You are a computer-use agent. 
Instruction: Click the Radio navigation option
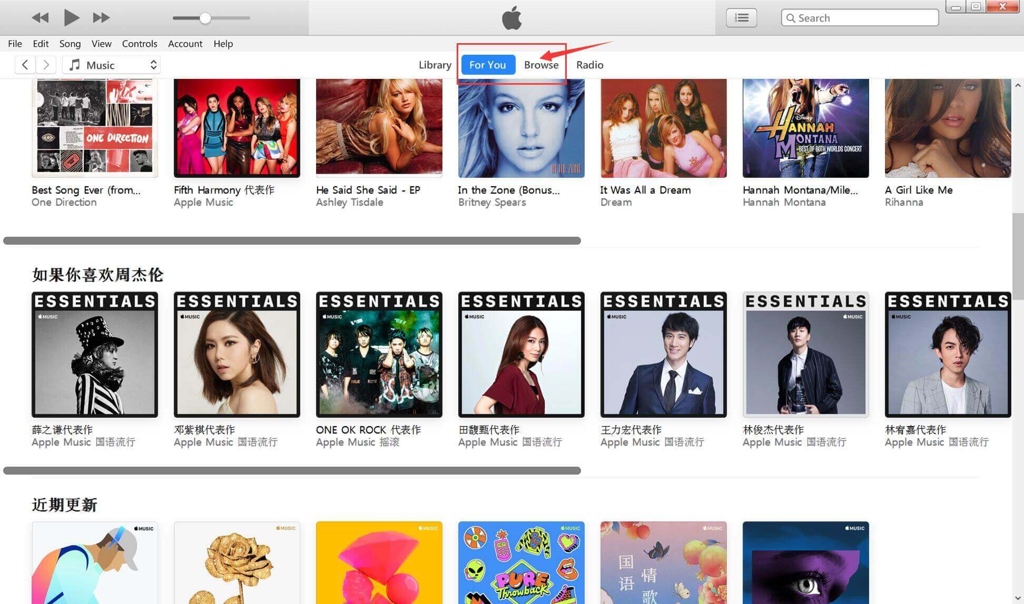pos(590,65)
